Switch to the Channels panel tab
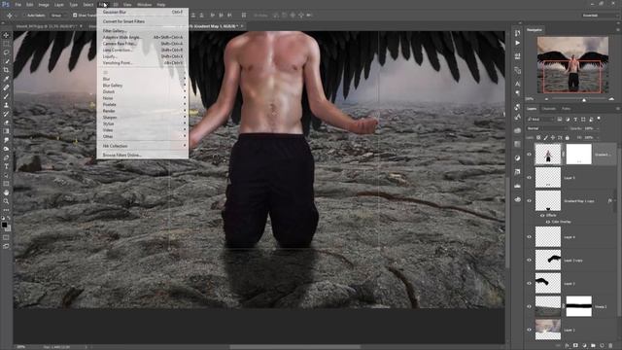 click(549, 108)
